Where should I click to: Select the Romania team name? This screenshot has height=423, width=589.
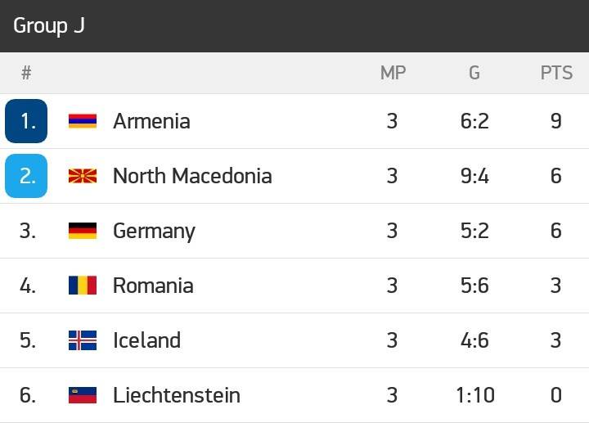153,286
